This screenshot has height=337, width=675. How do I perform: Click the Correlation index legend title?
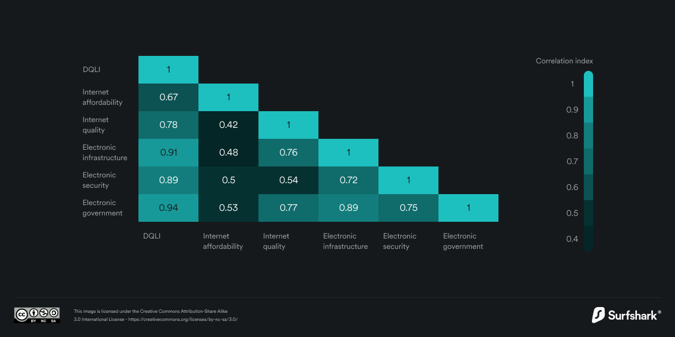pyautogui.click(x=564, y=61)
